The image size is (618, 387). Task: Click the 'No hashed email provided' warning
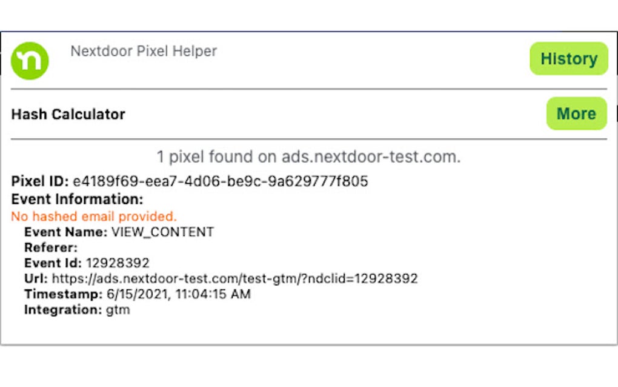(94, 216)
